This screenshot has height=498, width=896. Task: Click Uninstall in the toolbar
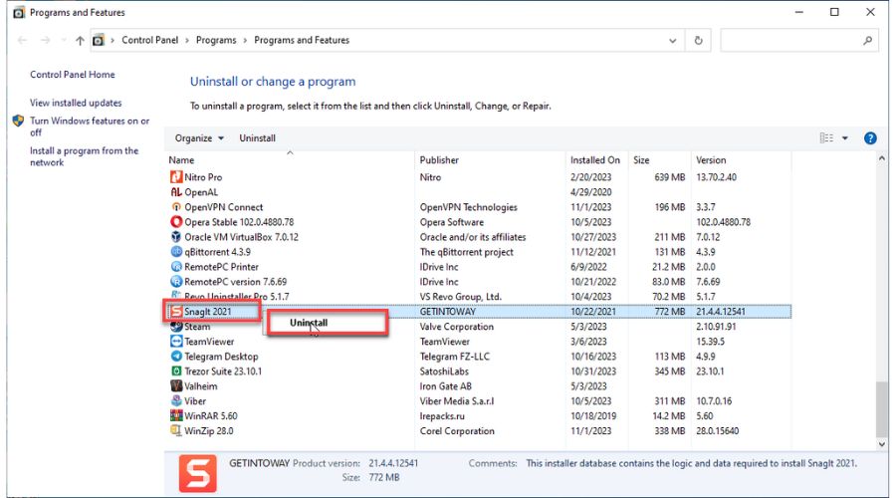[257, 138]
